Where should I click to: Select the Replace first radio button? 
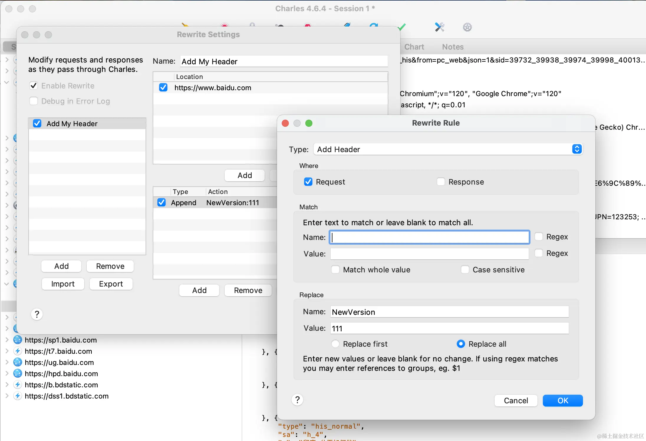[x=335, y=344]
